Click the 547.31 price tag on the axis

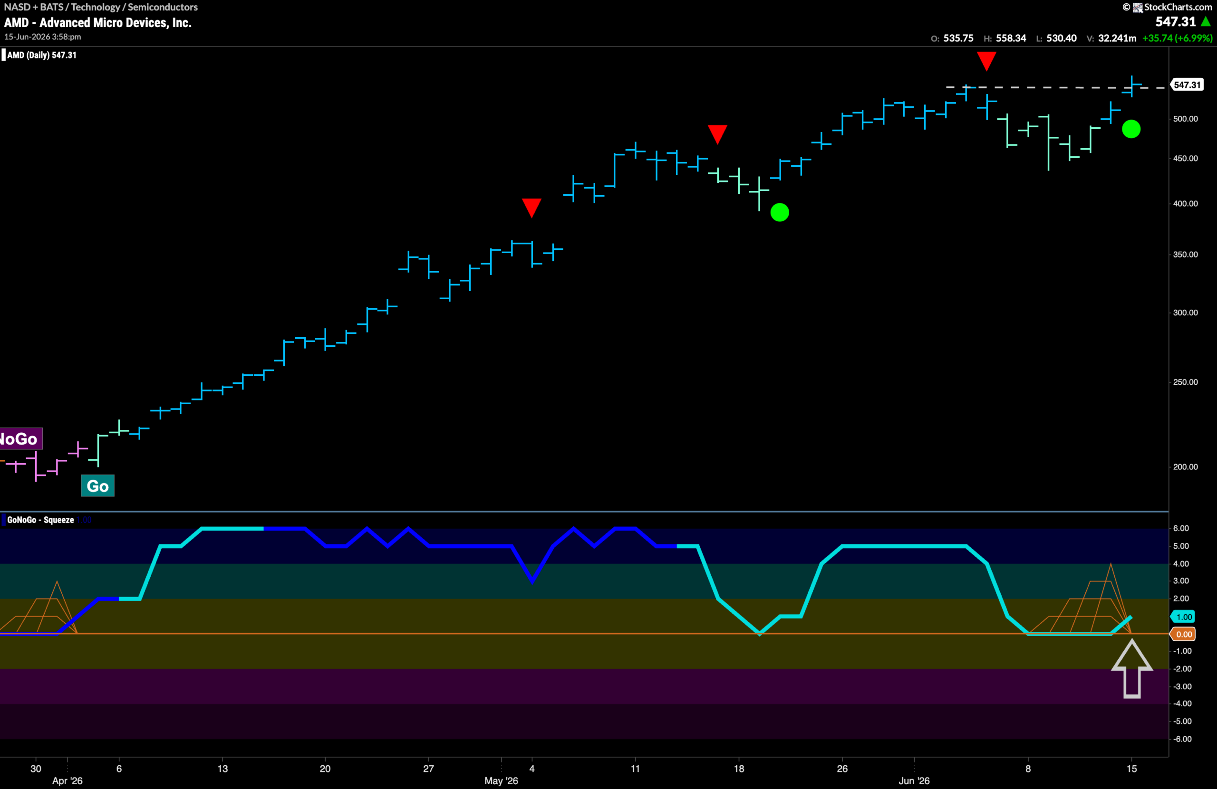pyautogui.click(x=1187, y=85)
